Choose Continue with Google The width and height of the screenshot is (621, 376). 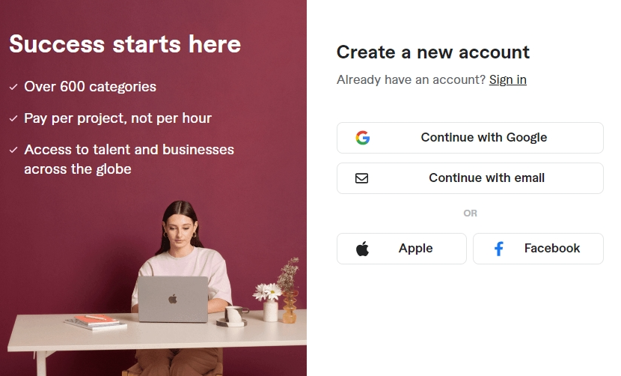pos(470,138)
